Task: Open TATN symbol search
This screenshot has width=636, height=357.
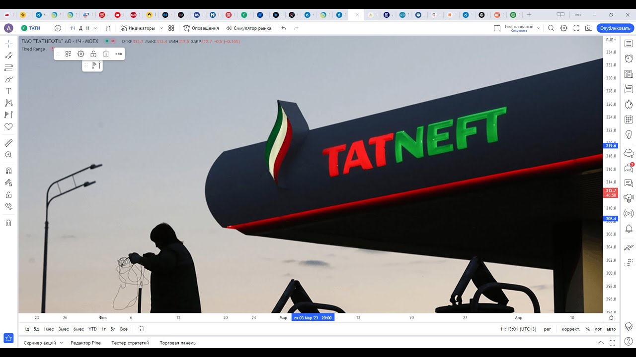Action: coord(31,28)
